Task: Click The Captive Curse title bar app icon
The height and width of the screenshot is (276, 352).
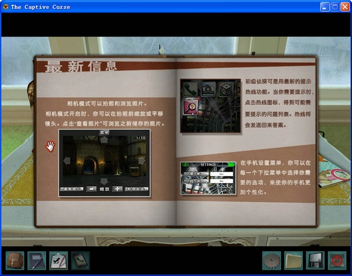Action: coord(6,7)
